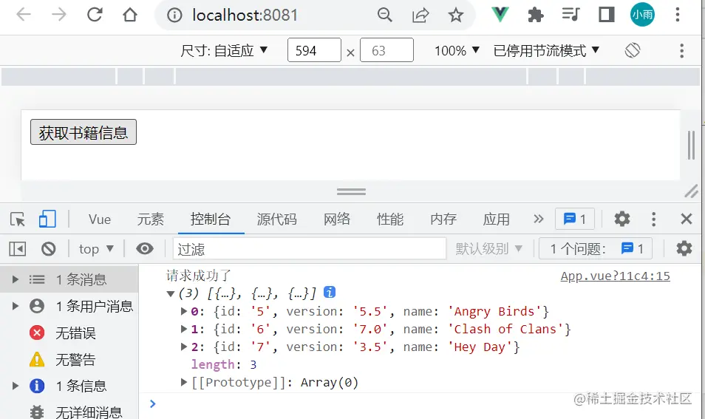Image resolution: width=705 pixels, height=419 pixels.
Task: Open the 源代码 tab
Action: (276, 219)
